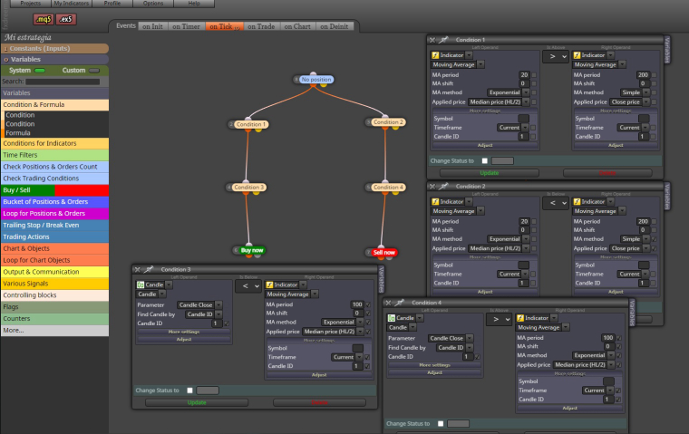The width and height of the screenshot is (689, 434).
Task: Toggle the Custom variables switch
Action: click(94, 71)
